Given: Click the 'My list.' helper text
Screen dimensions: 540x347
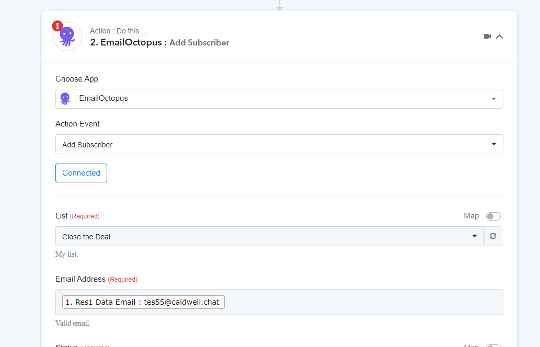Looking at the screenshot, I should (67, 254).
